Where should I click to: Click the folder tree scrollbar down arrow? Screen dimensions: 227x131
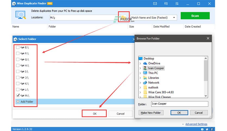click(x=206, y=96)
